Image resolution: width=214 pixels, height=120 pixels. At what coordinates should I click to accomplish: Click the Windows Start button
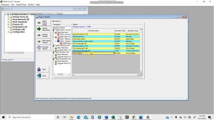coord(3,117)
